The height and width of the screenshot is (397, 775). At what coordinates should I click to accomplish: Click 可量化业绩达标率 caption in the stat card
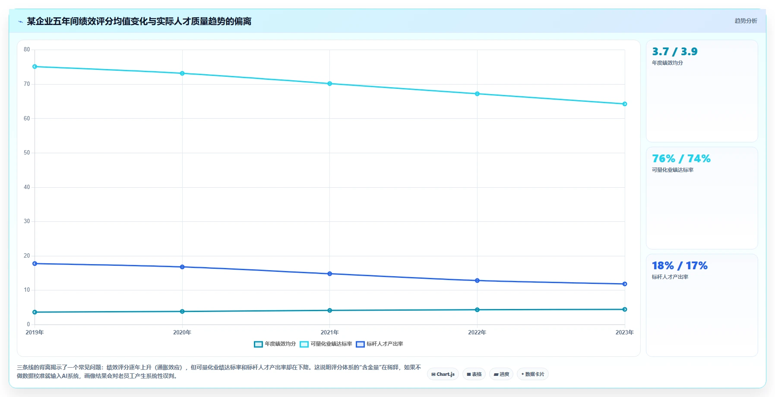(x=673, y=170)
